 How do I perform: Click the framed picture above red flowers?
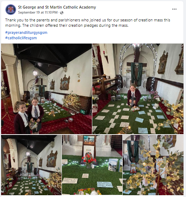[89, 140]
